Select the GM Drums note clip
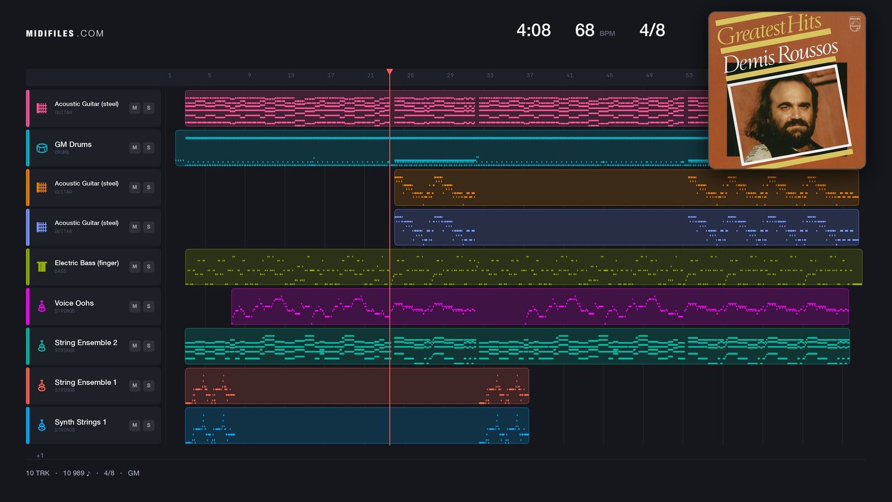The height and width of the screenshot is (502, 892). [x=442, y=148]
